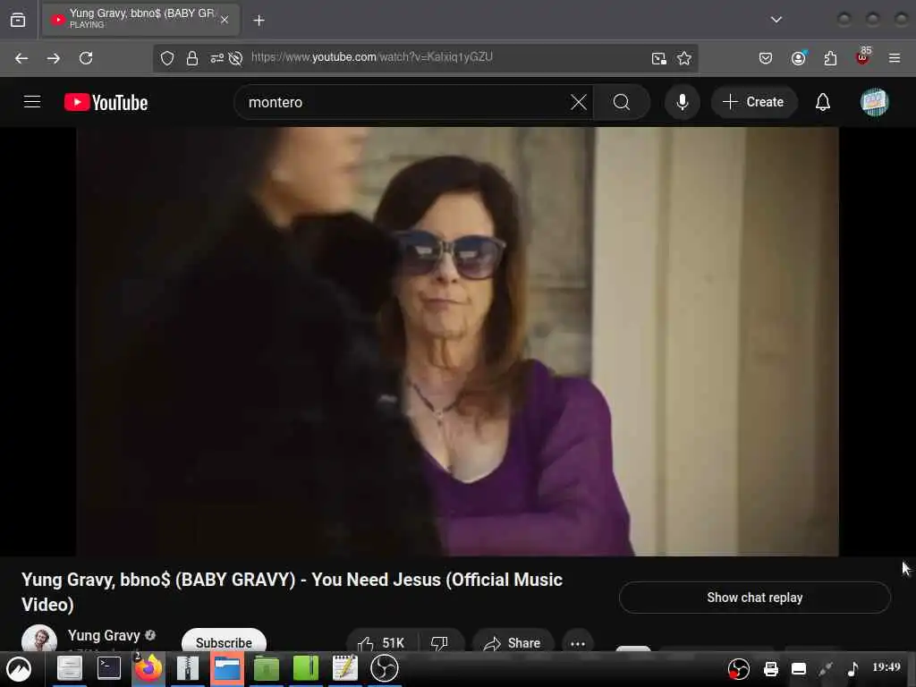This screenshot has width=916, height=687.
Task: Show chat replay
Action: pos(755,598)
